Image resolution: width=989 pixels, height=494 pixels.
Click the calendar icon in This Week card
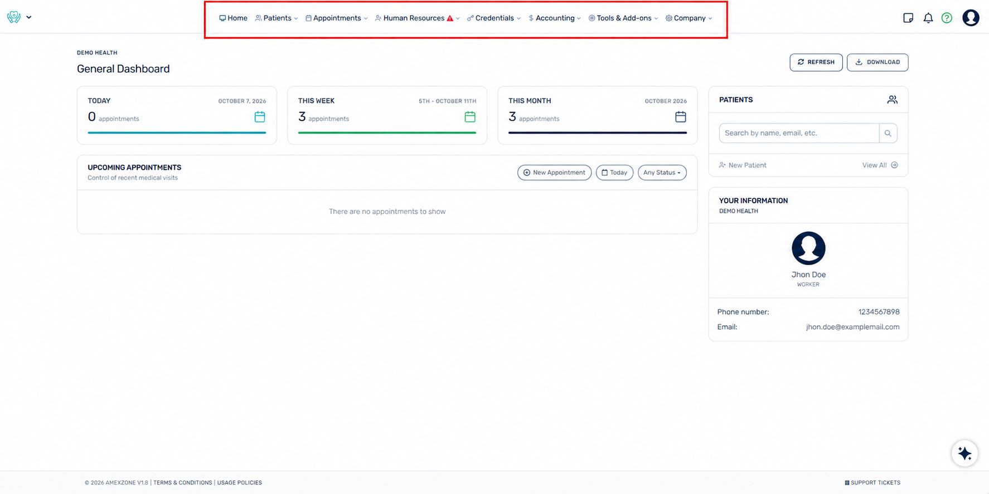click(470, 117)
